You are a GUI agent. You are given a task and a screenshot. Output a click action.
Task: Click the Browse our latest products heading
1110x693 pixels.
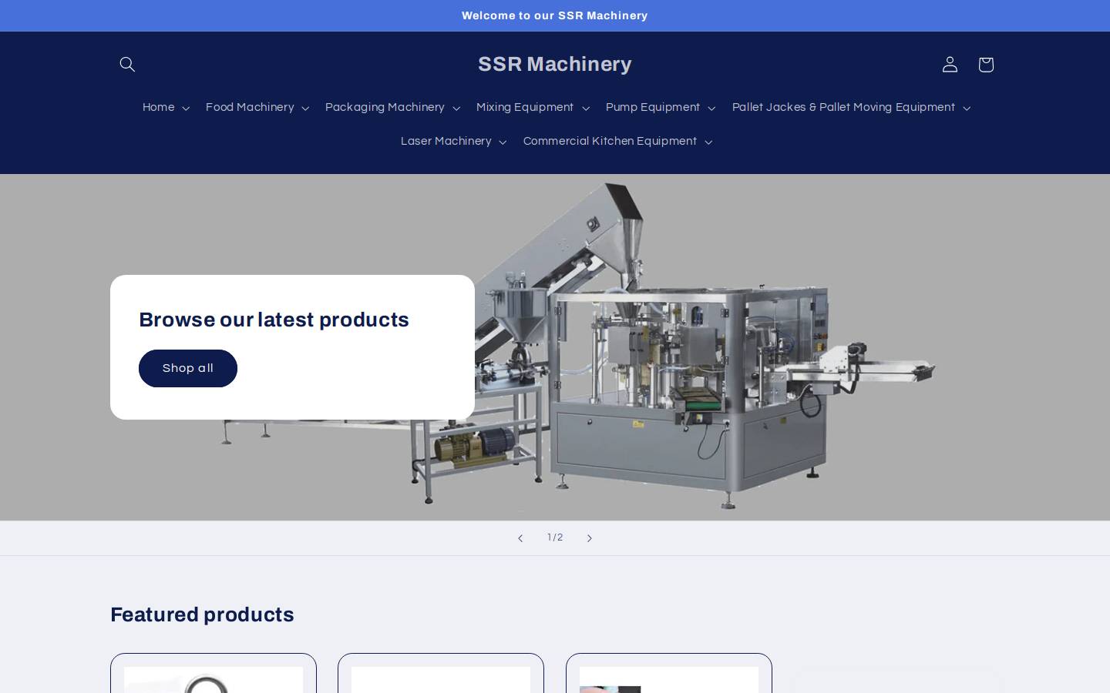click(274, 320)
